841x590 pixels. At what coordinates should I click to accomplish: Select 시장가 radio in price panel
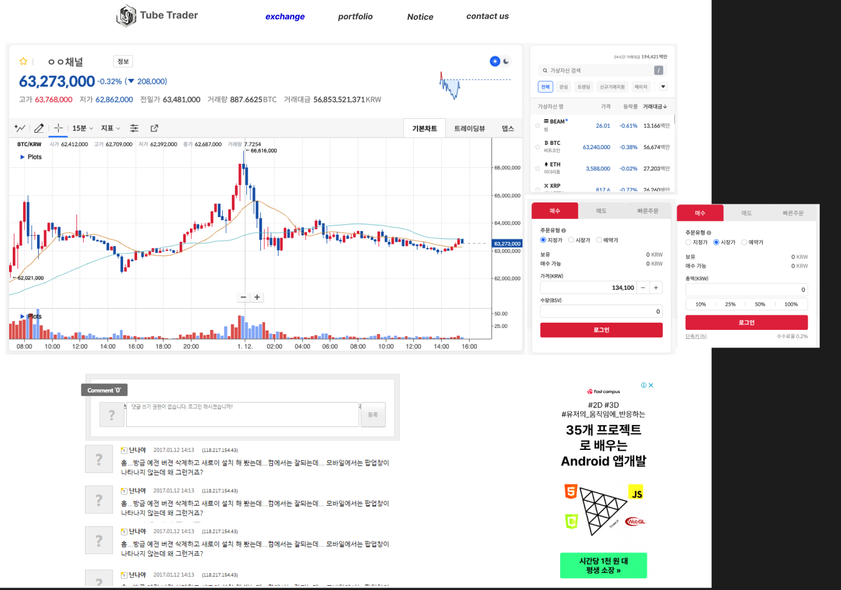pos(571,240)
